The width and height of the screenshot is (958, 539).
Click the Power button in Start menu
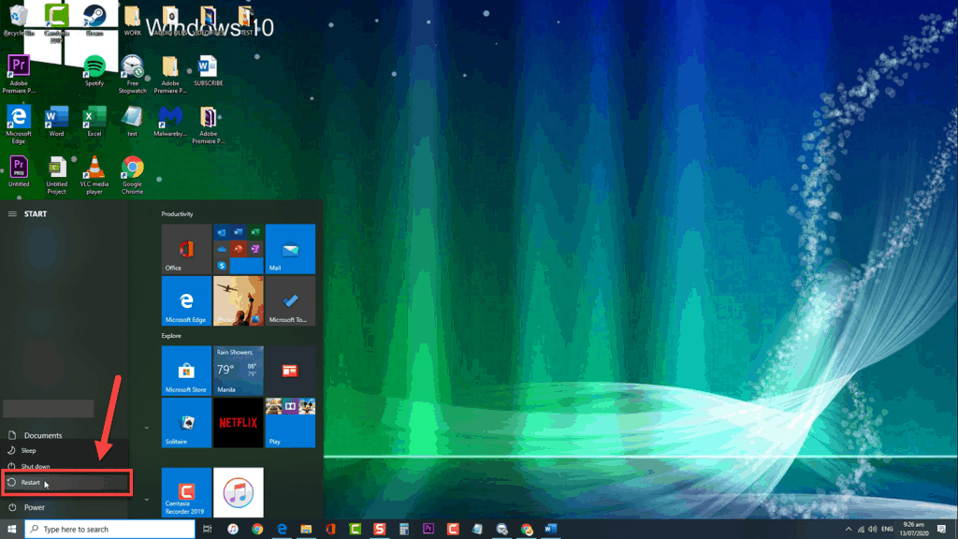pyautogui.click(x=34, y=507)
